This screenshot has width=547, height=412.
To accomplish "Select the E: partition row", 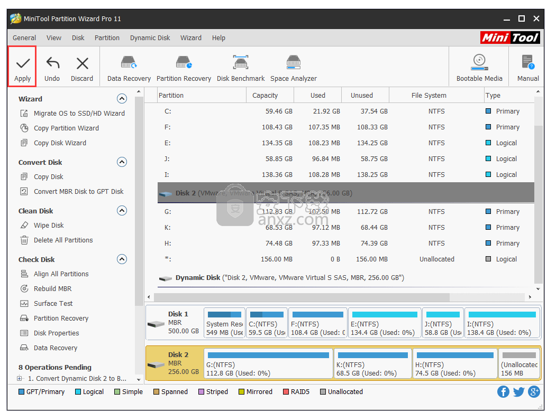I will [x=345, y=143].
